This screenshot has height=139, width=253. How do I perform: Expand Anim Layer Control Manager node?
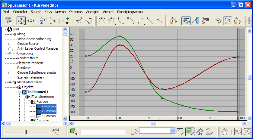tap(10, 49)
